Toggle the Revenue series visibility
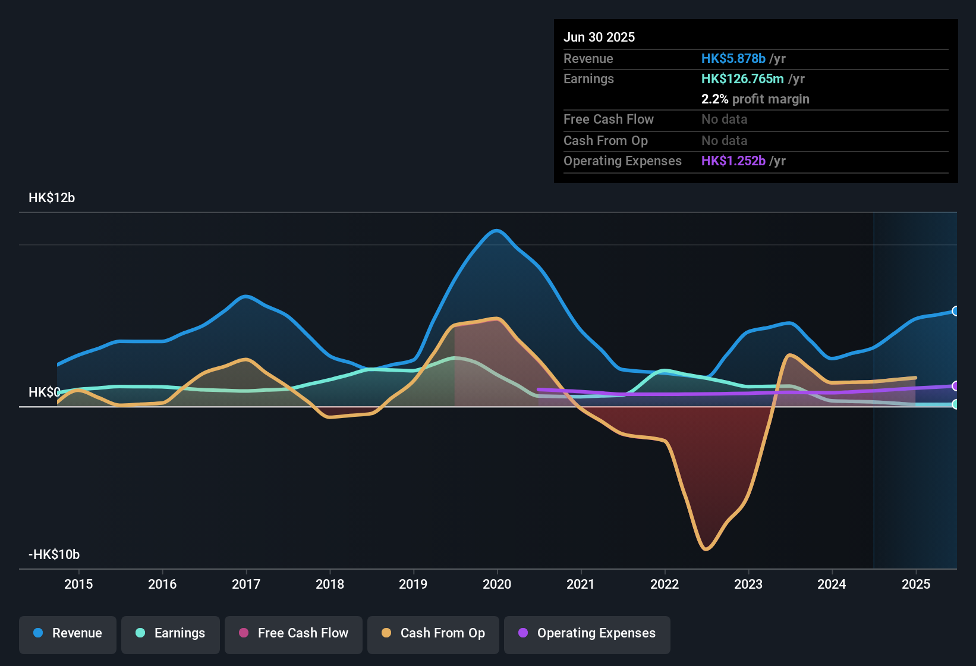The height and width of the screenshot is (666, 976). click(x=67, y=633)
